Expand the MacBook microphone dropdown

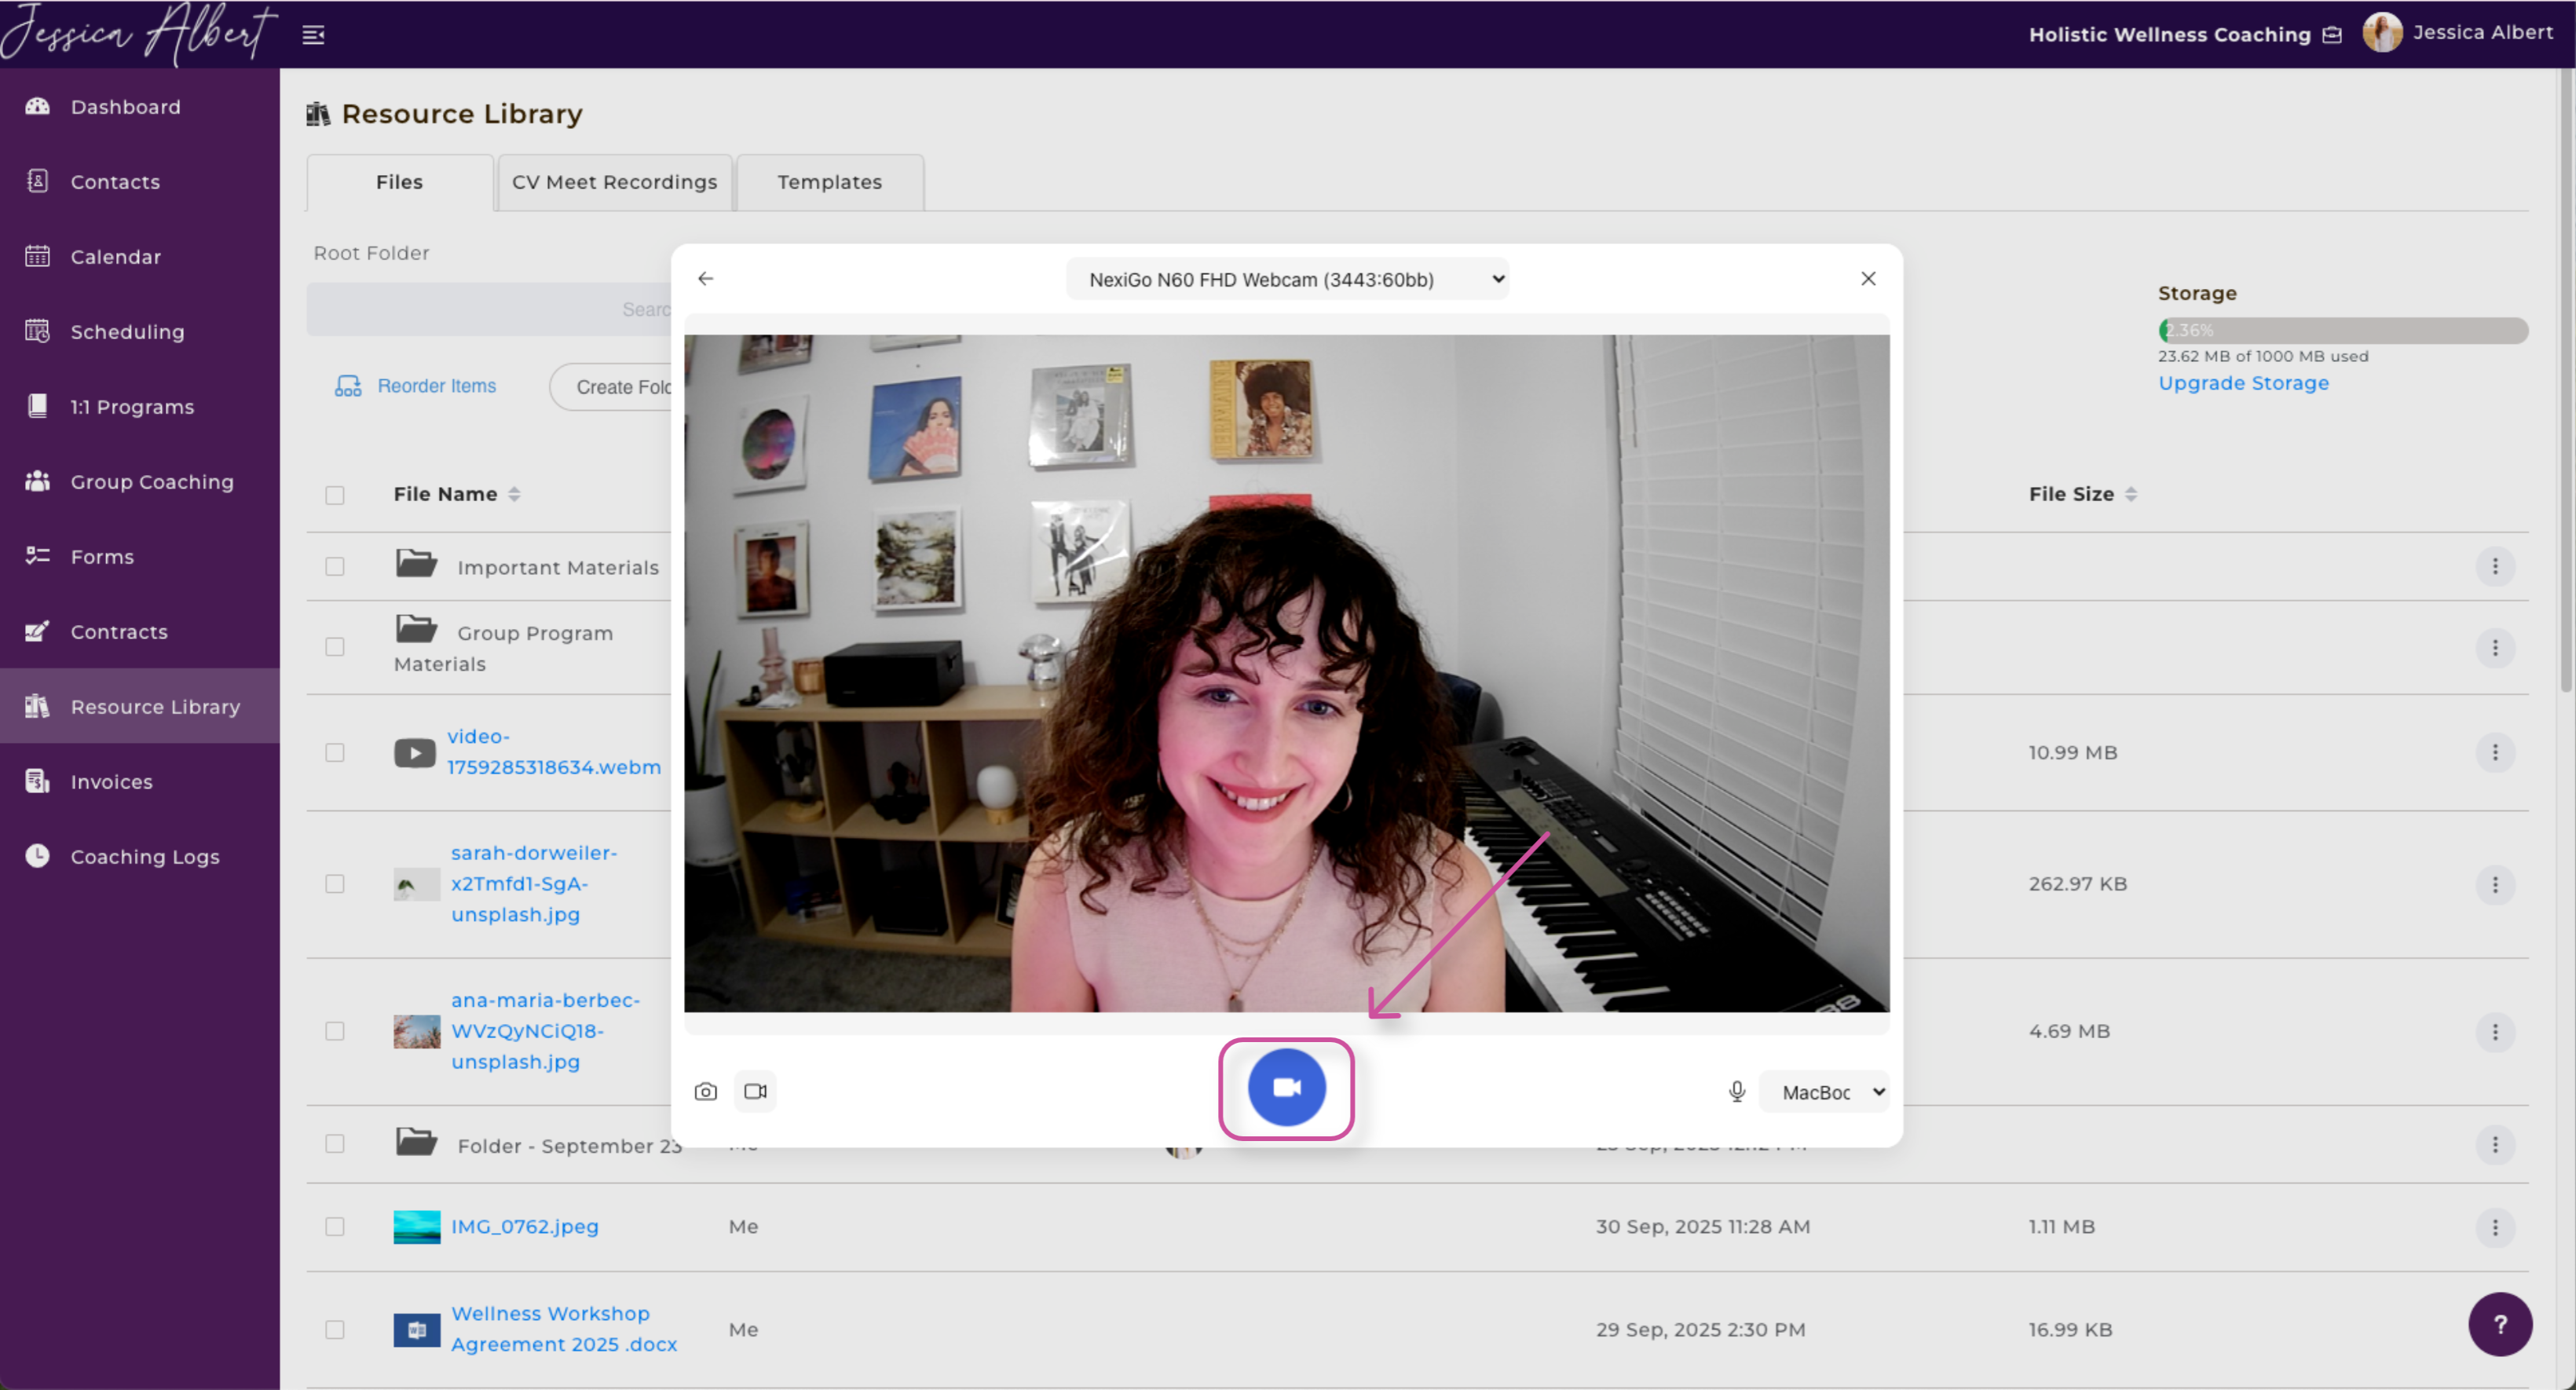pyautogui.click(x=1824, y=1092)
